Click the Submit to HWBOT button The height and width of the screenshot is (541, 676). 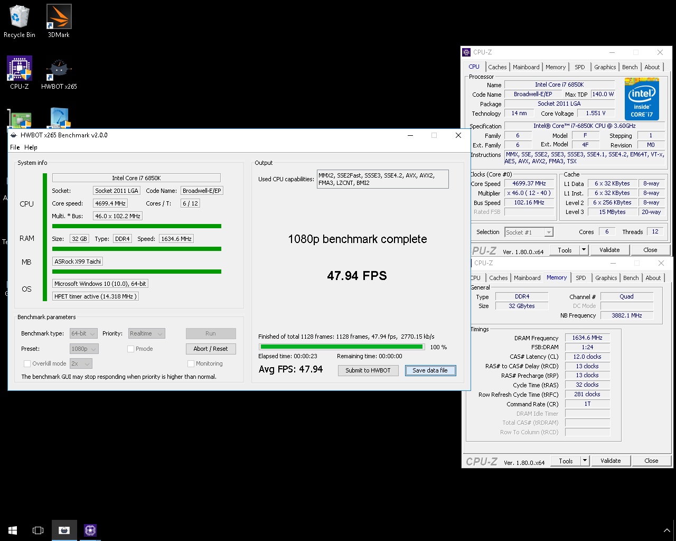[x=368, y=370]
